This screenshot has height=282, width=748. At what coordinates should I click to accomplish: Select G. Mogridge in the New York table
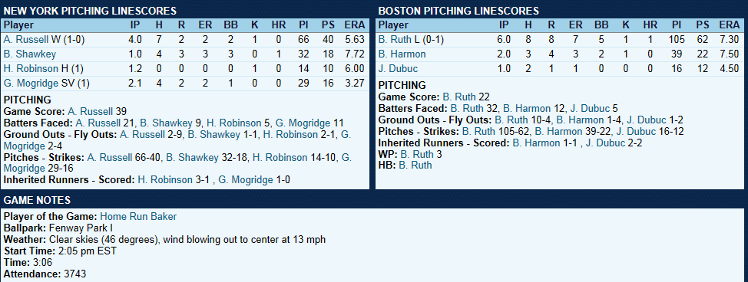(x=31, y=83)
